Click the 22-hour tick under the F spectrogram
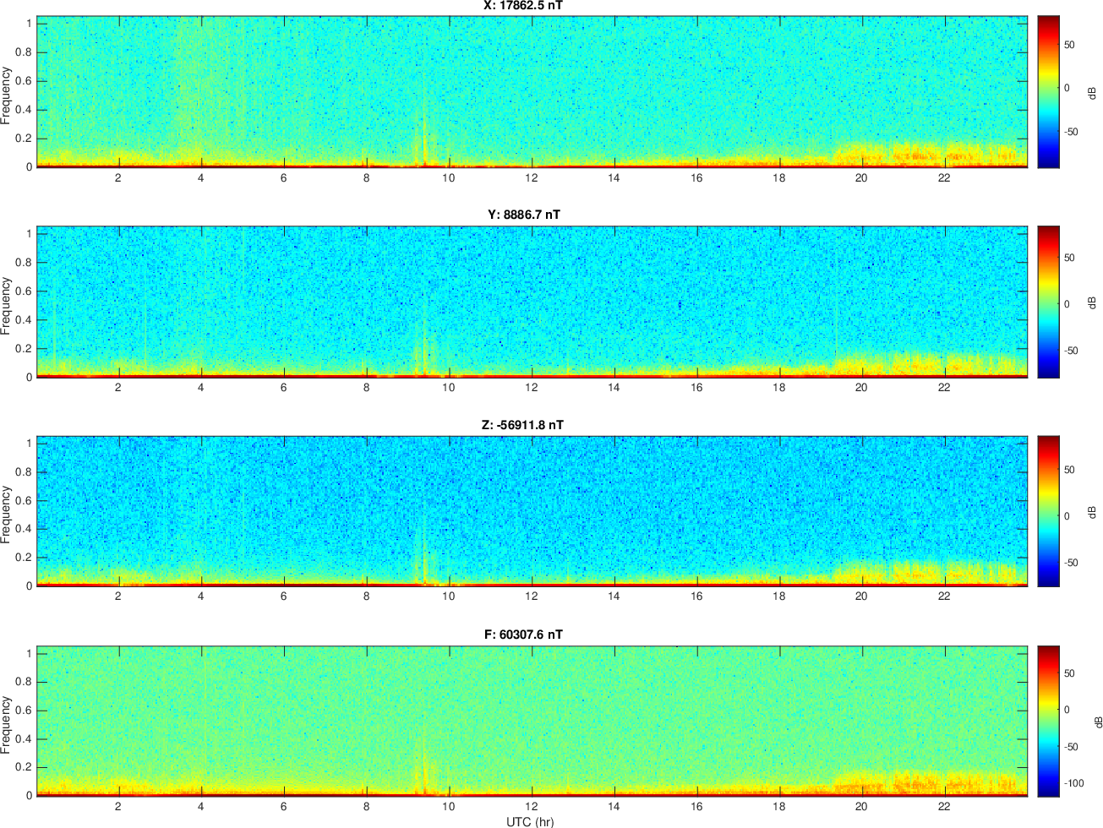The height and width of the screenshot is (828, 1103). click(944, 806)
